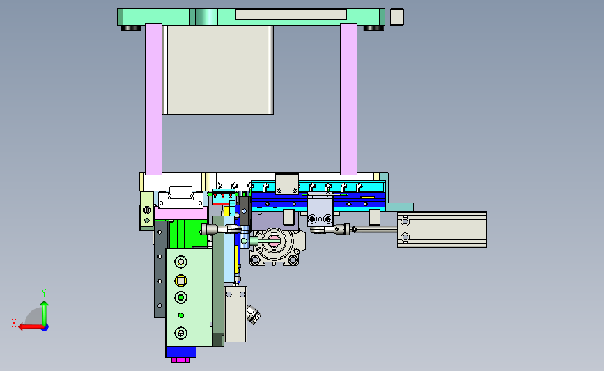Screen dimensions: 604x371
Task: Pick the yellow square fitting on the green block
Action: (x=180, y=281)
